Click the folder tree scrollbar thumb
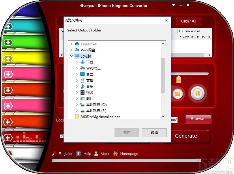 [x=163, y=75]
